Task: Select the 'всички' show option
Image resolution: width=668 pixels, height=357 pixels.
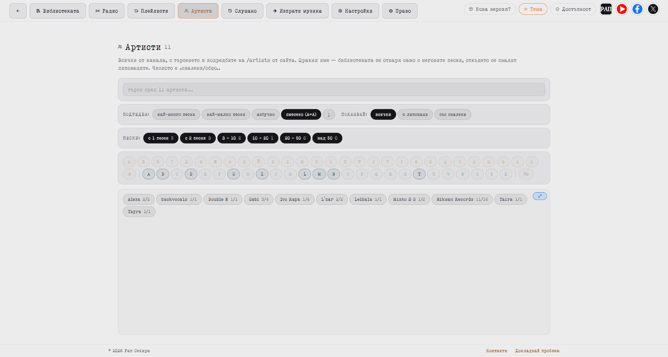Action: point(384,114)
